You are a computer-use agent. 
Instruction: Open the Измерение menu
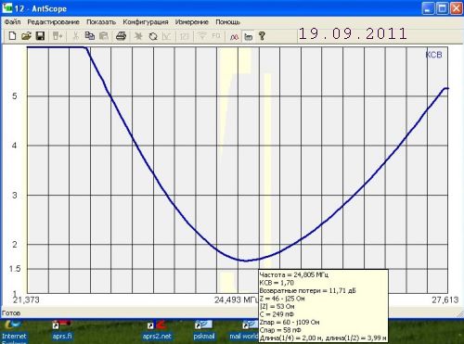[192, 22]
